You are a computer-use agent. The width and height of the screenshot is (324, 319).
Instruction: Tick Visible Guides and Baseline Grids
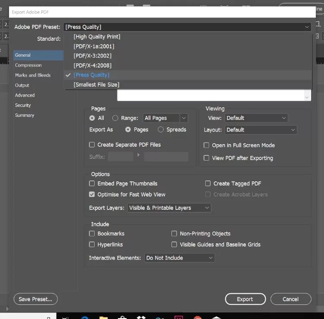(174, 245)
